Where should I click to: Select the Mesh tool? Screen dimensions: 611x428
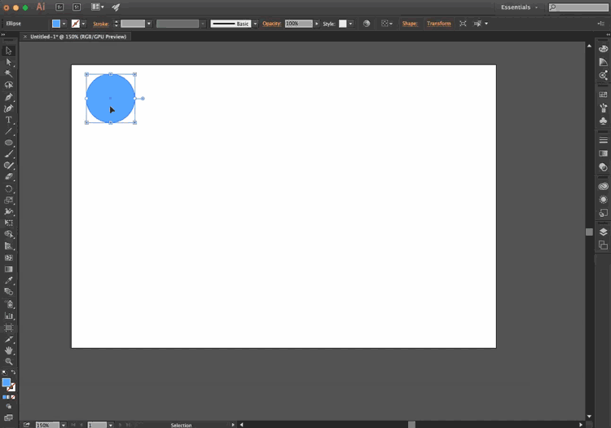[9, 258]
